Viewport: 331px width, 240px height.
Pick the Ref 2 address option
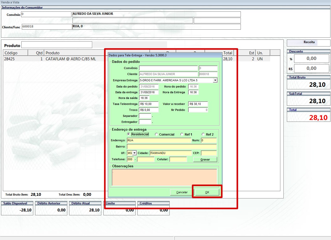(203, 134)
